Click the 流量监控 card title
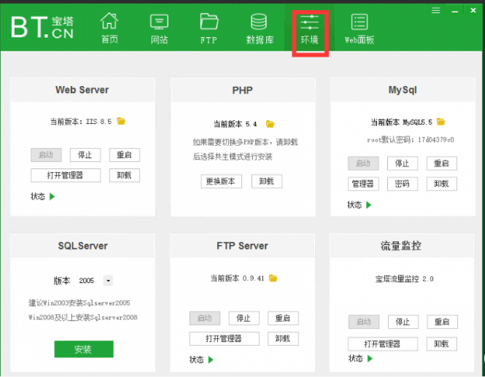Viewport: 485px width, 377px height. tap(401, 246)
